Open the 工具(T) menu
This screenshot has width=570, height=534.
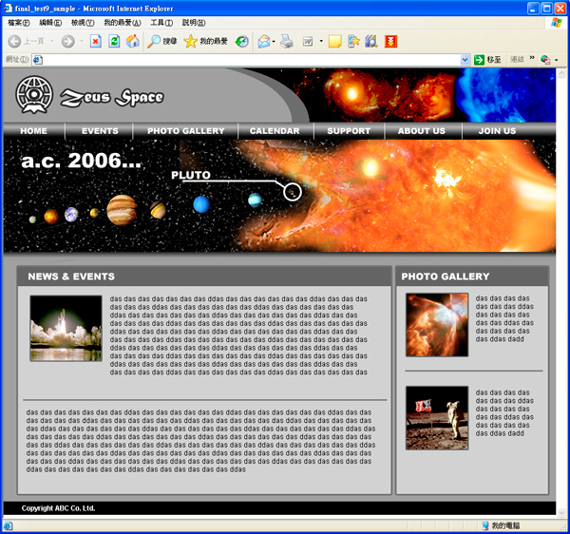[161, 23]
